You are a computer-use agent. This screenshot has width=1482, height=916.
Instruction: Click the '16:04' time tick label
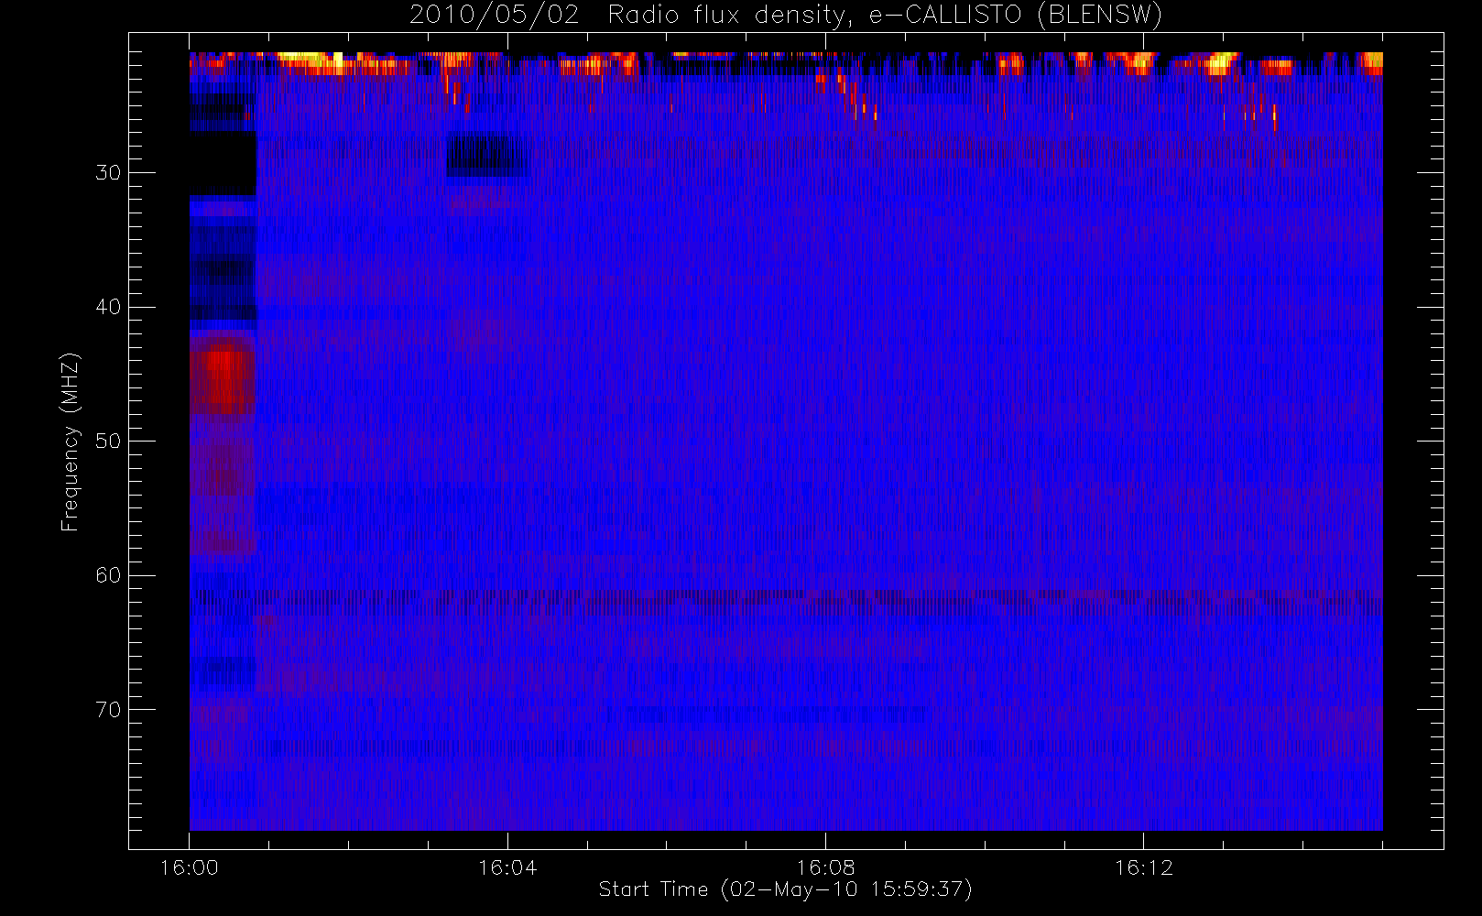click(507, 867)
